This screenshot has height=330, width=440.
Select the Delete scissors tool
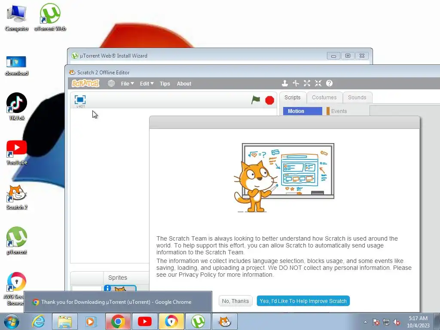[296, 83]
